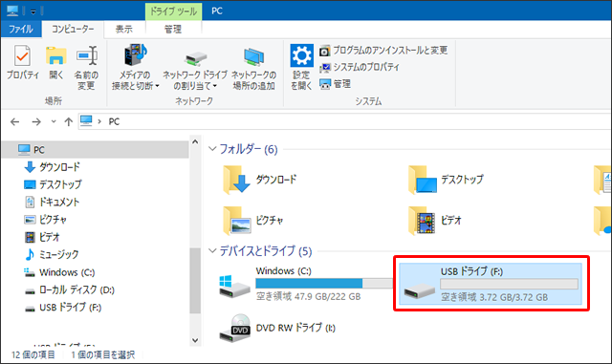
Task: Select the DVD RW ドライブ (I:) drive
Action: point(278,328)
